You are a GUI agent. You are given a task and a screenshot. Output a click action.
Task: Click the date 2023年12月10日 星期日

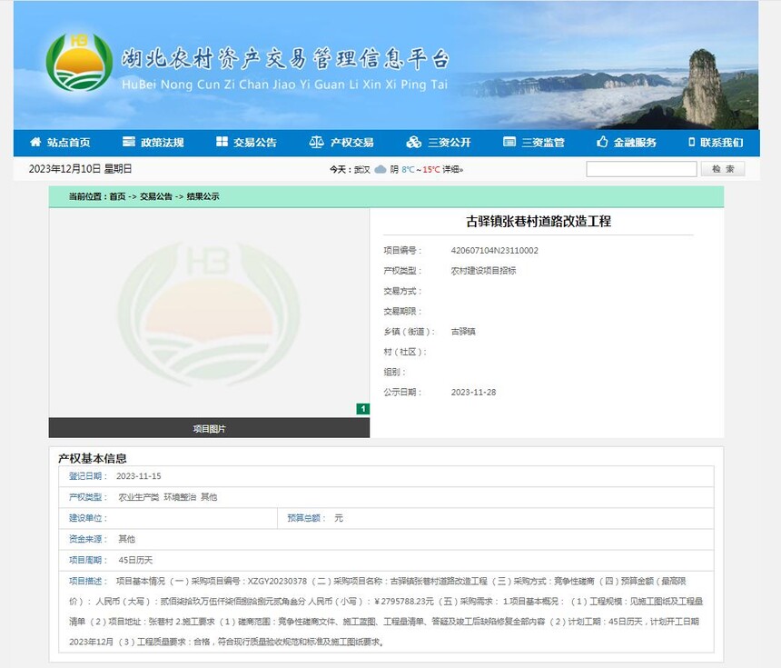[80, 169]
